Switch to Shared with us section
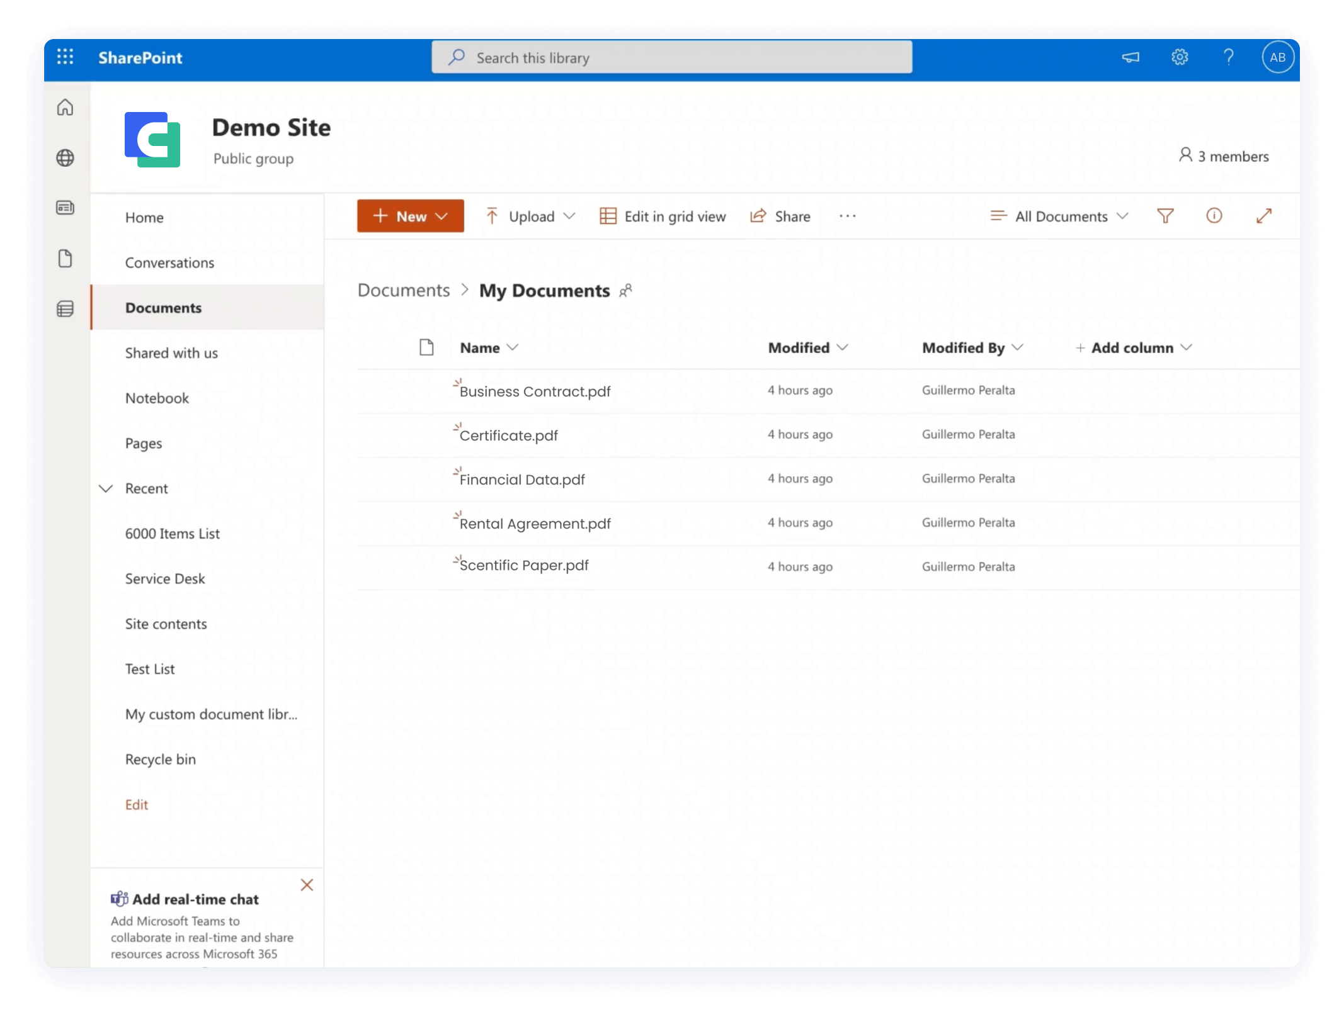Image resolution: width=1344 pixels, height=1017 pixels. click(171, 353)
